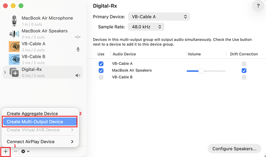Choose Create Aggregate Device menu item
266x157 pixels.
click(x=32, y=114)
